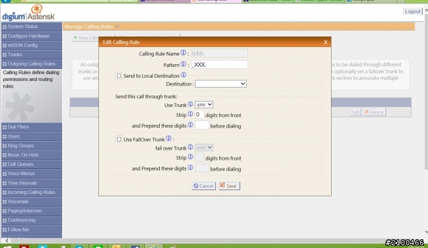Open Use Trunk ipbb dropdown
The height and width of the screenshot is (248, 428).
tap(204, 104)
